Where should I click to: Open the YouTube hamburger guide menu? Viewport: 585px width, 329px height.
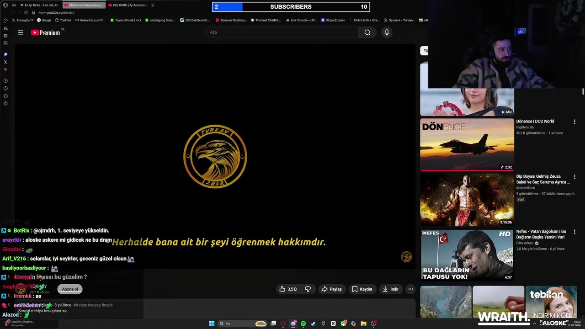(x=20, y=32)
